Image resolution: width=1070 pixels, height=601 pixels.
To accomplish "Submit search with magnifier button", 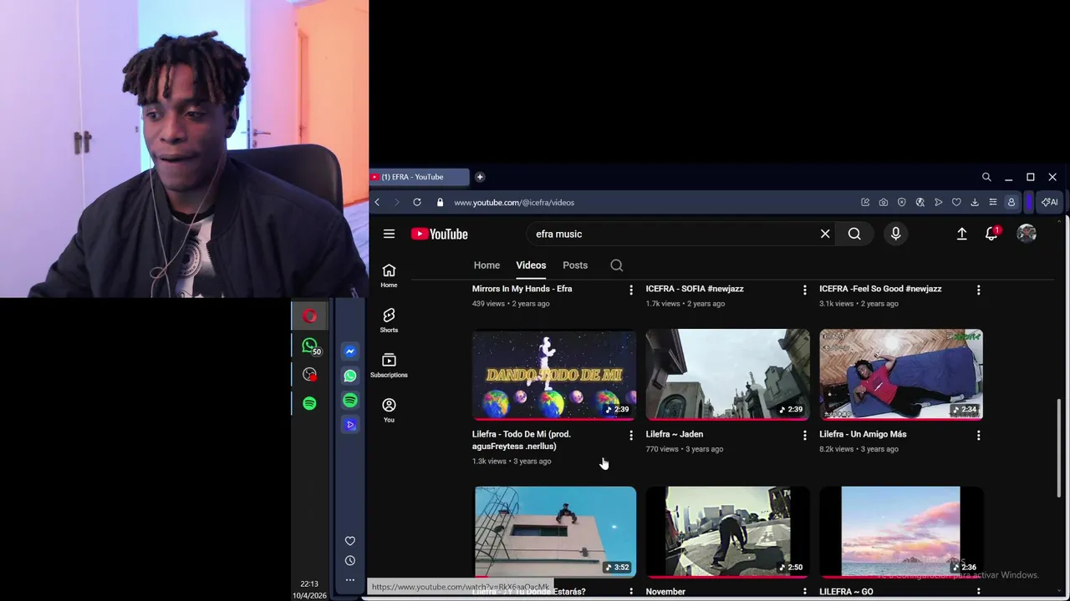I will point(854,234).
